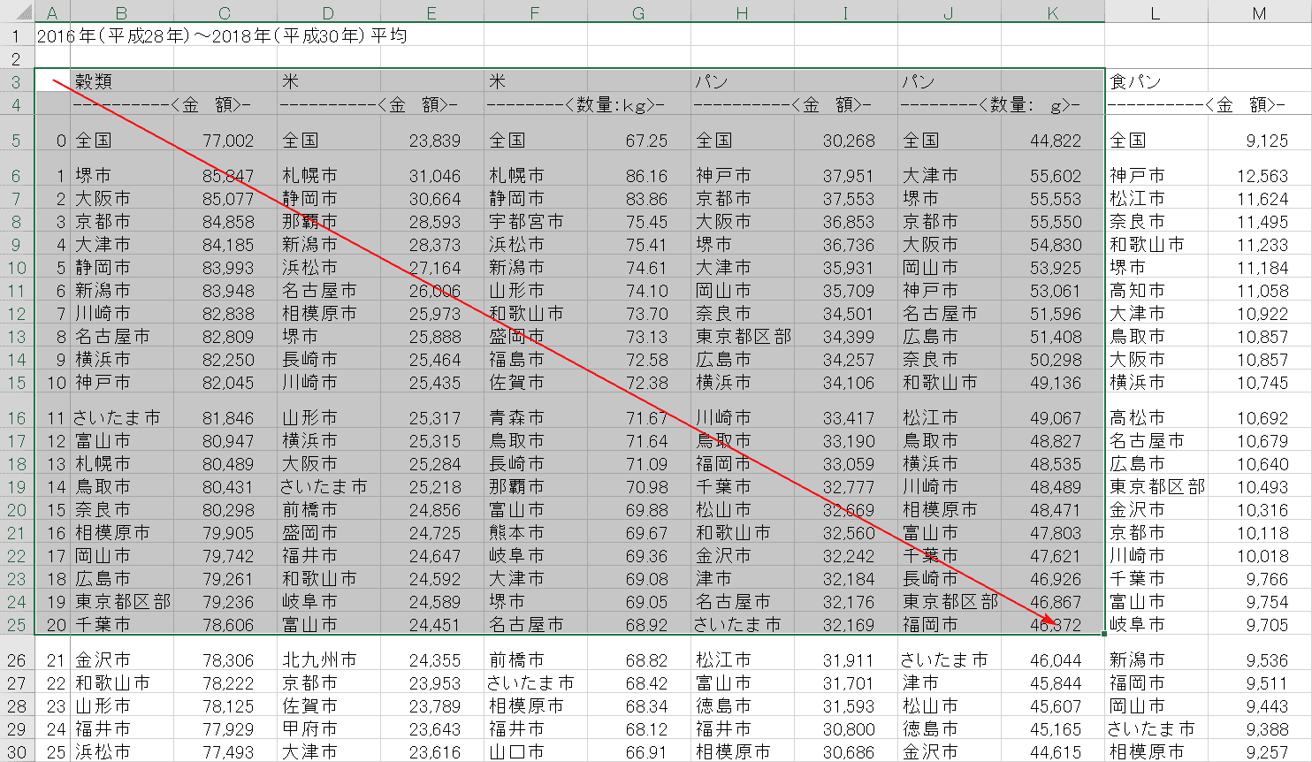The image size is (1312, 762).
Task: Select column F header
Action: (536, 12)
